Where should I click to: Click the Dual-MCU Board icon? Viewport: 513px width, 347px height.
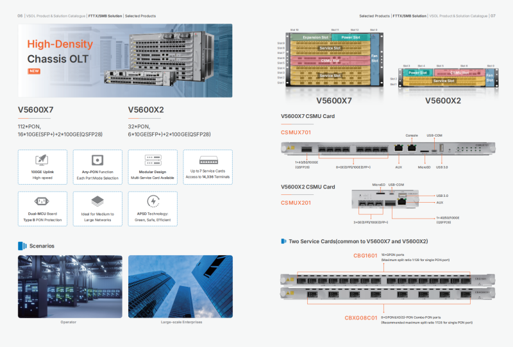(x=42, y=201)
